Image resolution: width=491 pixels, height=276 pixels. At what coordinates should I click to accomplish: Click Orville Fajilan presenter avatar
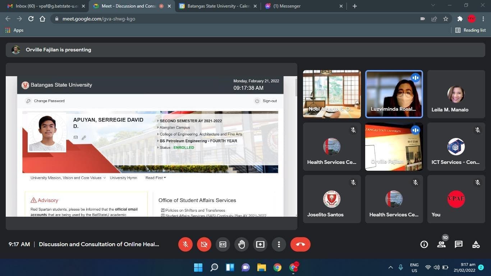point(16,50)
